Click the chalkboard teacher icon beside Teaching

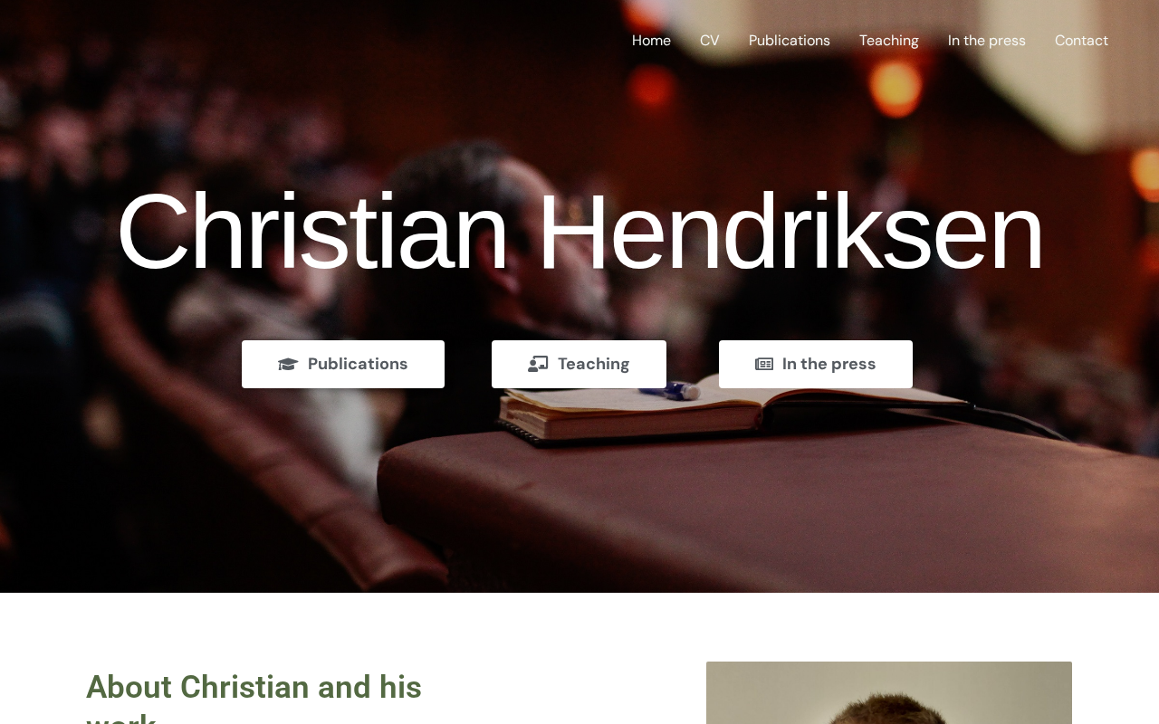tap(538, 364)
